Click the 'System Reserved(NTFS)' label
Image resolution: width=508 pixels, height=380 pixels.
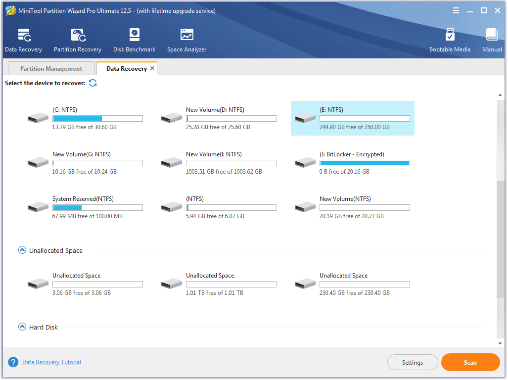[83, 198]
